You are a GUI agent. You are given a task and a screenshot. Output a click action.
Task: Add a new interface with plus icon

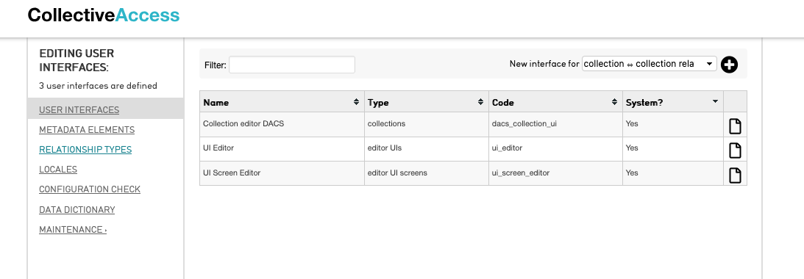[x=729, y=65]
